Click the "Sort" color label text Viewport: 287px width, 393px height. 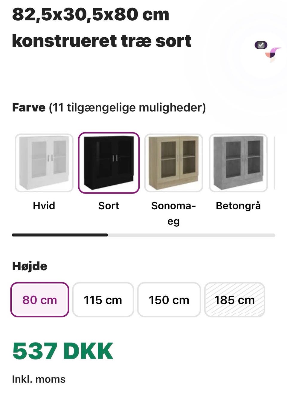(109, 206)
